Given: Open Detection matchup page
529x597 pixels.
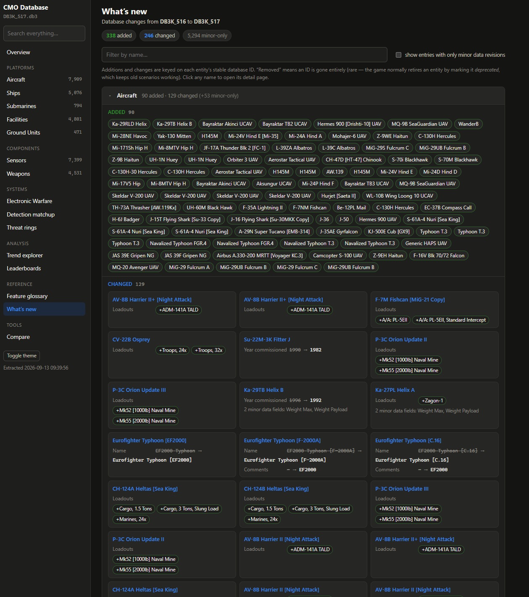Looking at the screenshot, I should (x=44, y=214).
